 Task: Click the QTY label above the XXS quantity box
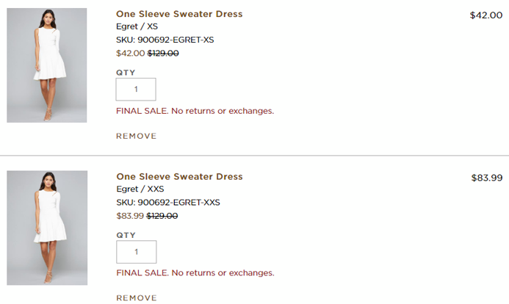tap(126, 235)
